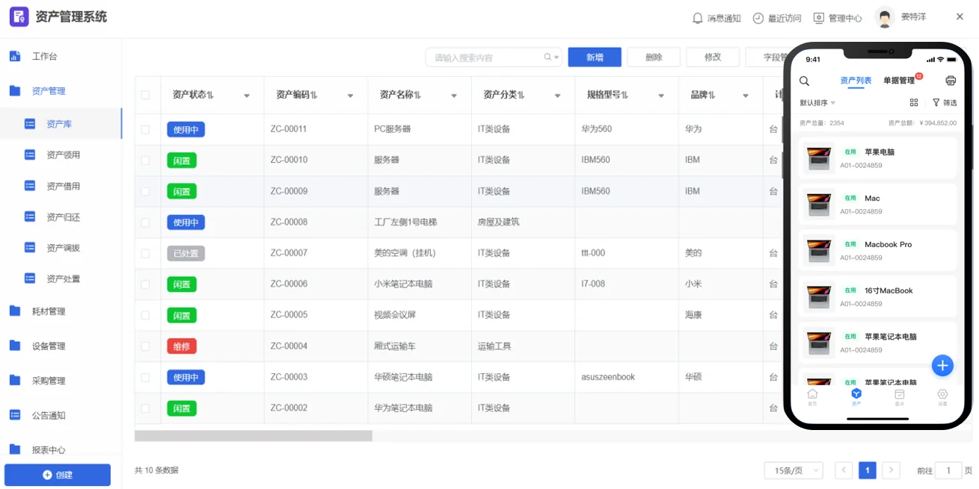Viewport: 979px width, 489px height.
Task: Tap the grid view icon on the phone
Action: pos(914,103)
